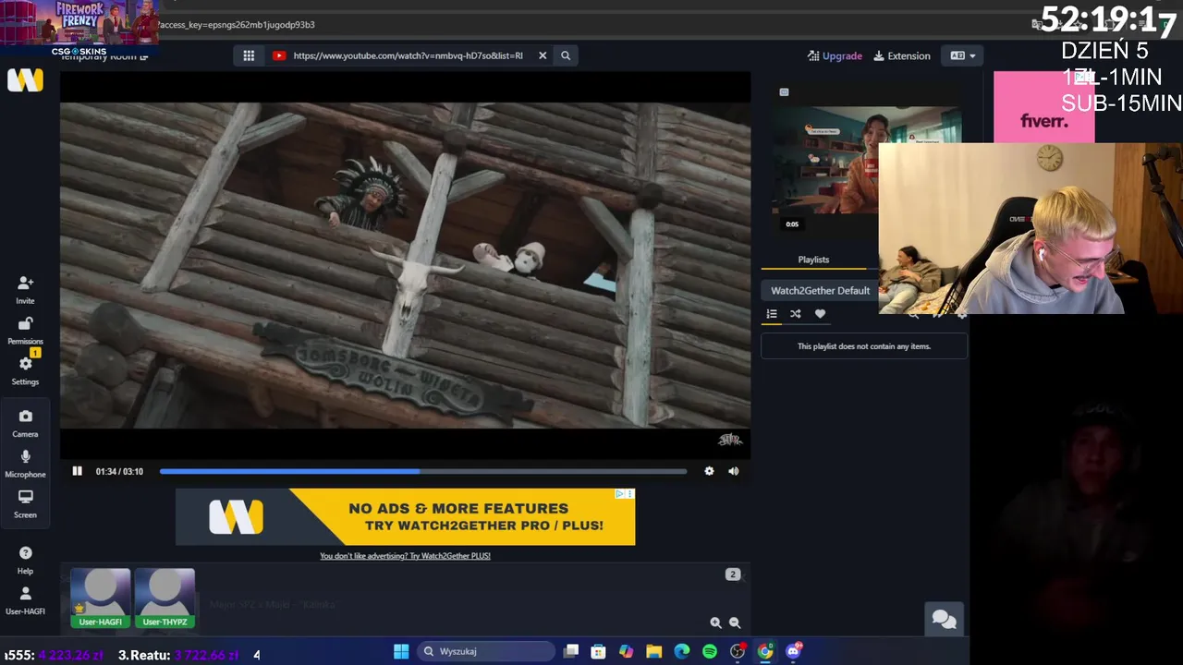
Task: Open the Extension link
Action: click(x=902, y=55)
